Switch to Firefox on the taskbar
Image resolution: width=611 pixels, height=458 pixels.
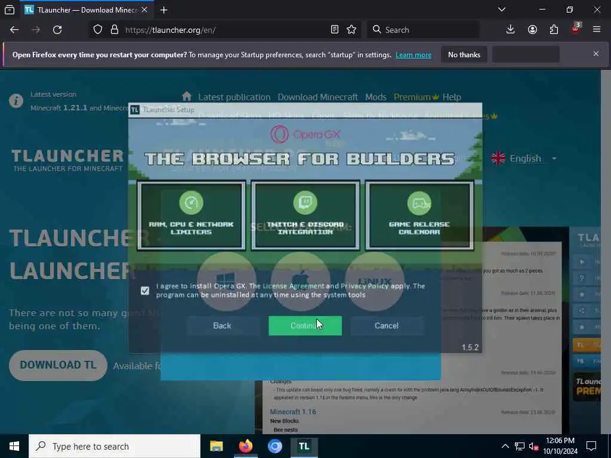[245, 446]
